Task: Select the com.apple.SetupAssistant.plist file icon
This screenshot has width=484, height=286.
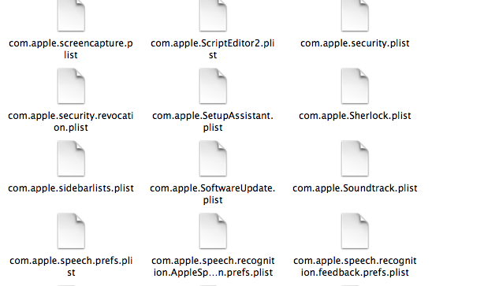Action: click(x=213, y=86)
